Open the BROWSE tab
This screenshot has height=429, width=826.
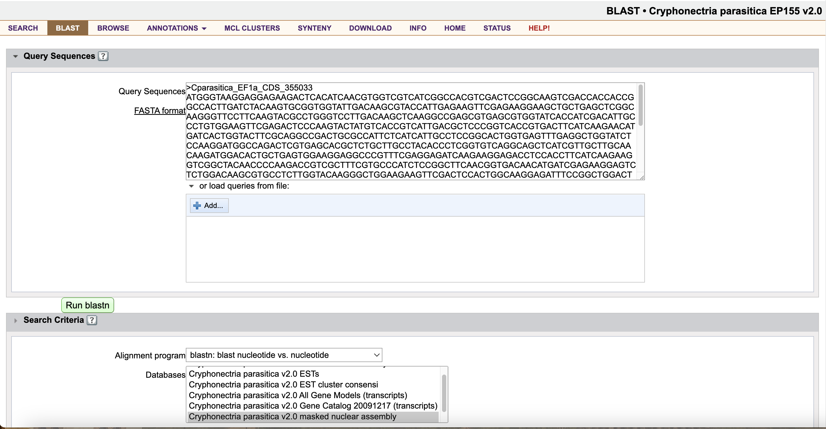[x=113, y=28]
